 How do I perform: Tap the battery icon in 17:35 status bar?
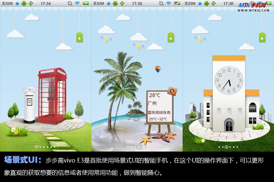[177, 3]
